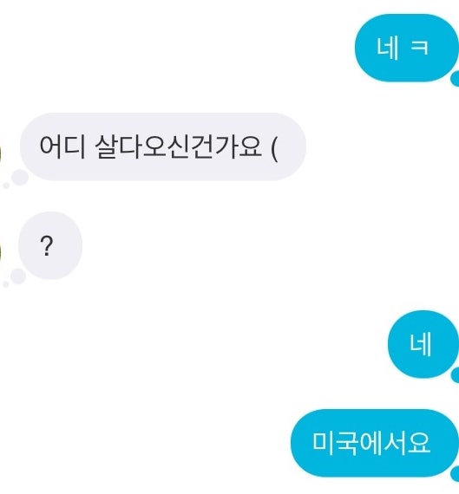Click the "미국" text in the last bubble
Screen dimensions: 459x494
pyautogui.click(x=335, y=443)
